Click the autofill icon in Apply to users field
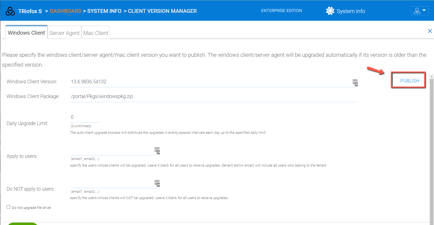This screenshot has width=434, height=225. (x=157, y=151)
